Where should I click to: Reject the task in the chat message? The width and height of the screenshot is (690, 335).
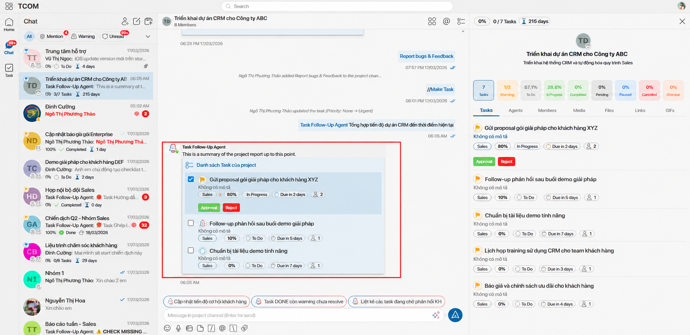coord(231,208)
